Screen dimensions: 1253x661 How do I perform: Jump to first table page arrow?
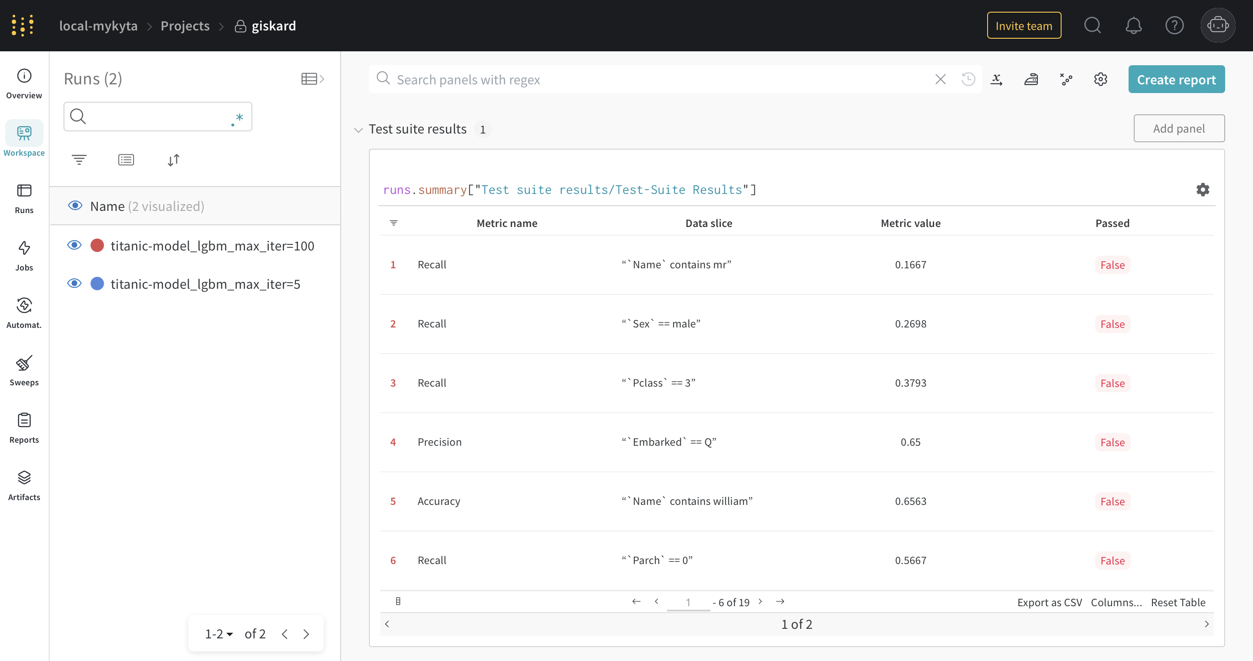point(636,602)
